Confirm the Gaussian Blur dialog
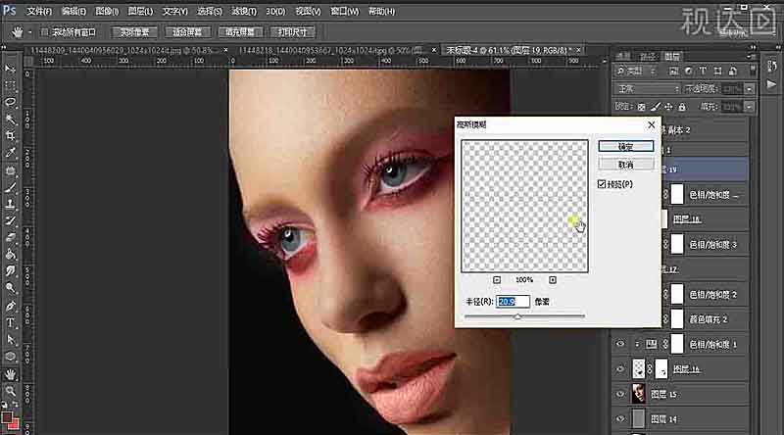 pos(625,146)
